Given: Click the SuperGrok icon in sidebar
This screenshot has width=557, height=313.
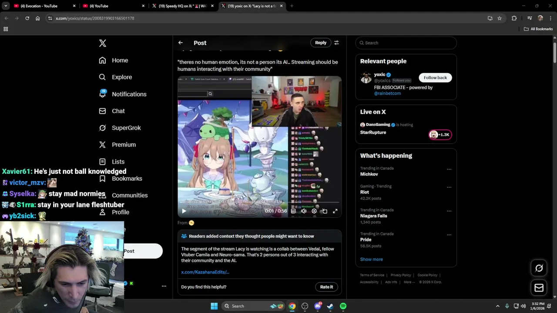Looking at the screenshot, I should [x=102, y=128].
